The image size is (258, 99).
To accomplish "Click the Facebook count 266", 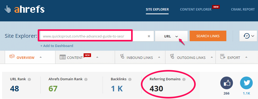I will (226, 93).
